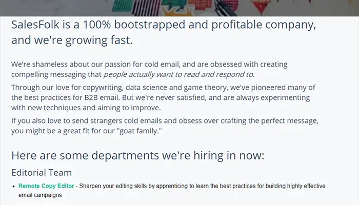Image resolution: width=359 pixels, height=205 pixels.
Task: Click line "with new techniques and aiming to improve."
Action: [86, 108]
